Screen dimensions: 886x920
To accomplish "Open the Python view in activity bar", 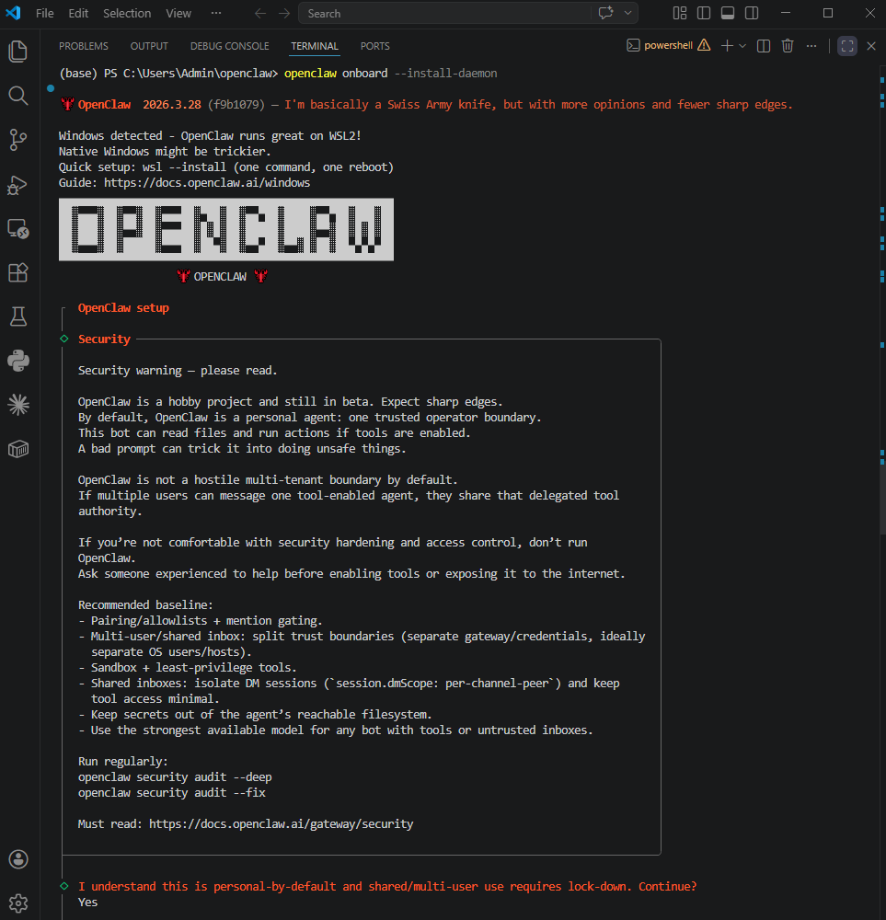I will (18, 361).
